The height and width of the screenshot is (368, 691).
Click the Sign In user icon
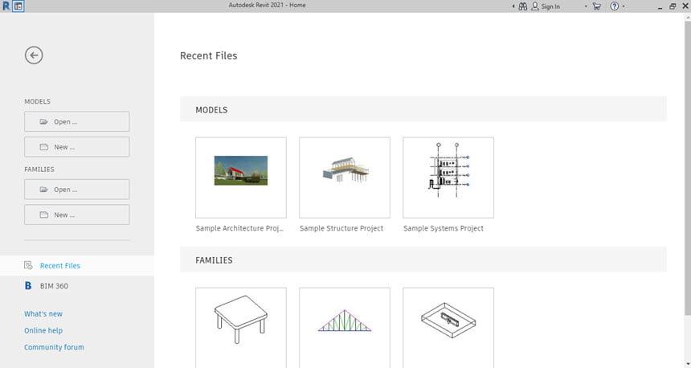(x=535, y=6)
